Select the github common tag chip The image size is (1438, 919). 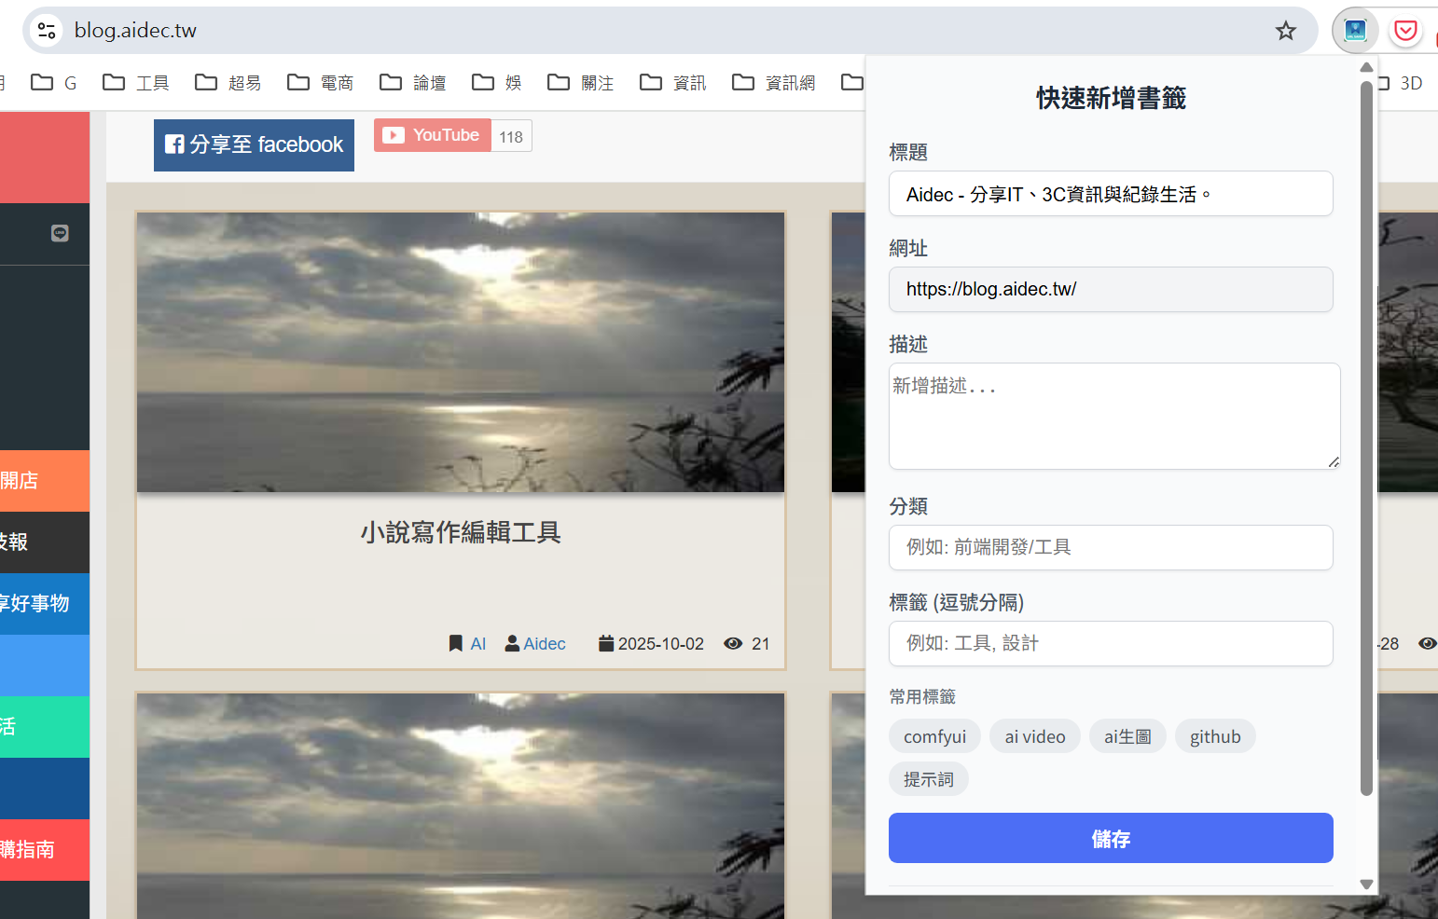coord(1214,736)
